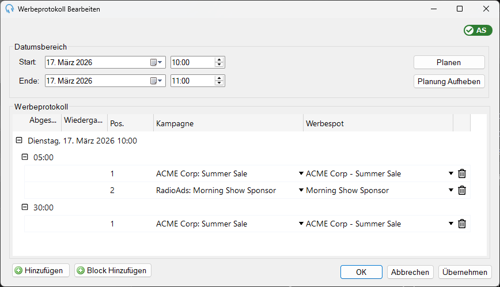The width and height of the screenshot is (500, 287).
Task: Collapse the Dienstag, 17. März 2026 group
Action: click(x=19, y=140)
